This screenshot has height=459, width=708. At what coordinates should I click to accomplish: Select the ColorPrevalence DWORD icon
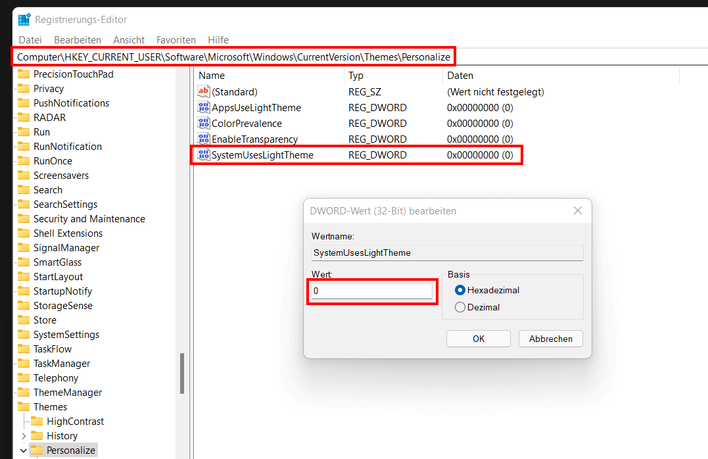click(204, 123)
